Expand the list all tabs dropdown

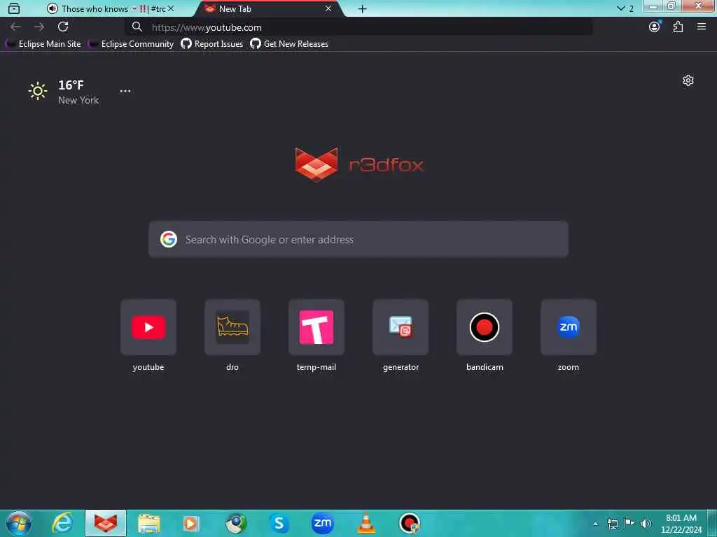click(625, 8)
